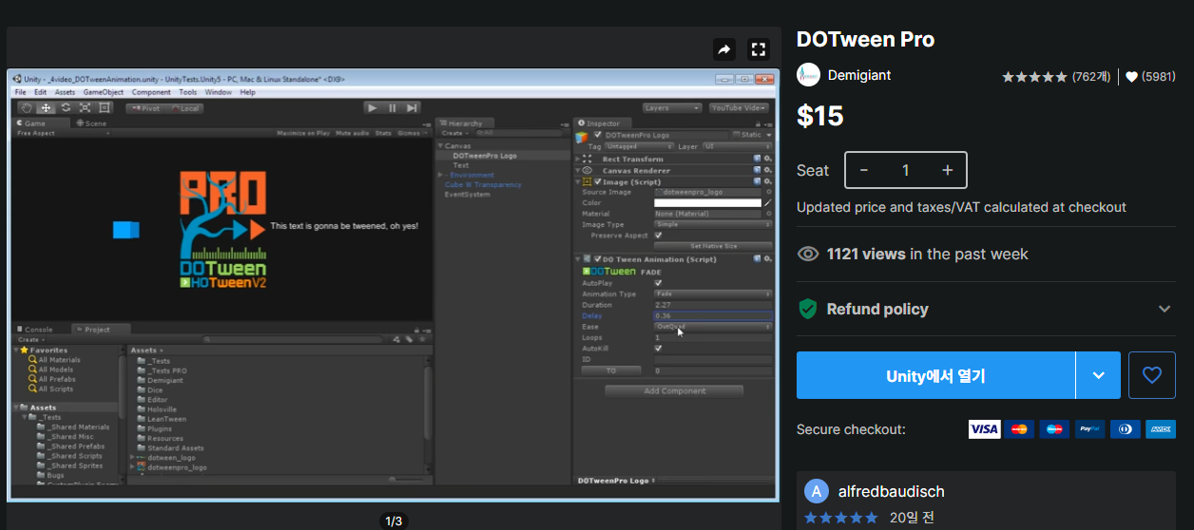Click the DOTween Pro title text
The image size is (1194, 530).
(x=865, y=39)
